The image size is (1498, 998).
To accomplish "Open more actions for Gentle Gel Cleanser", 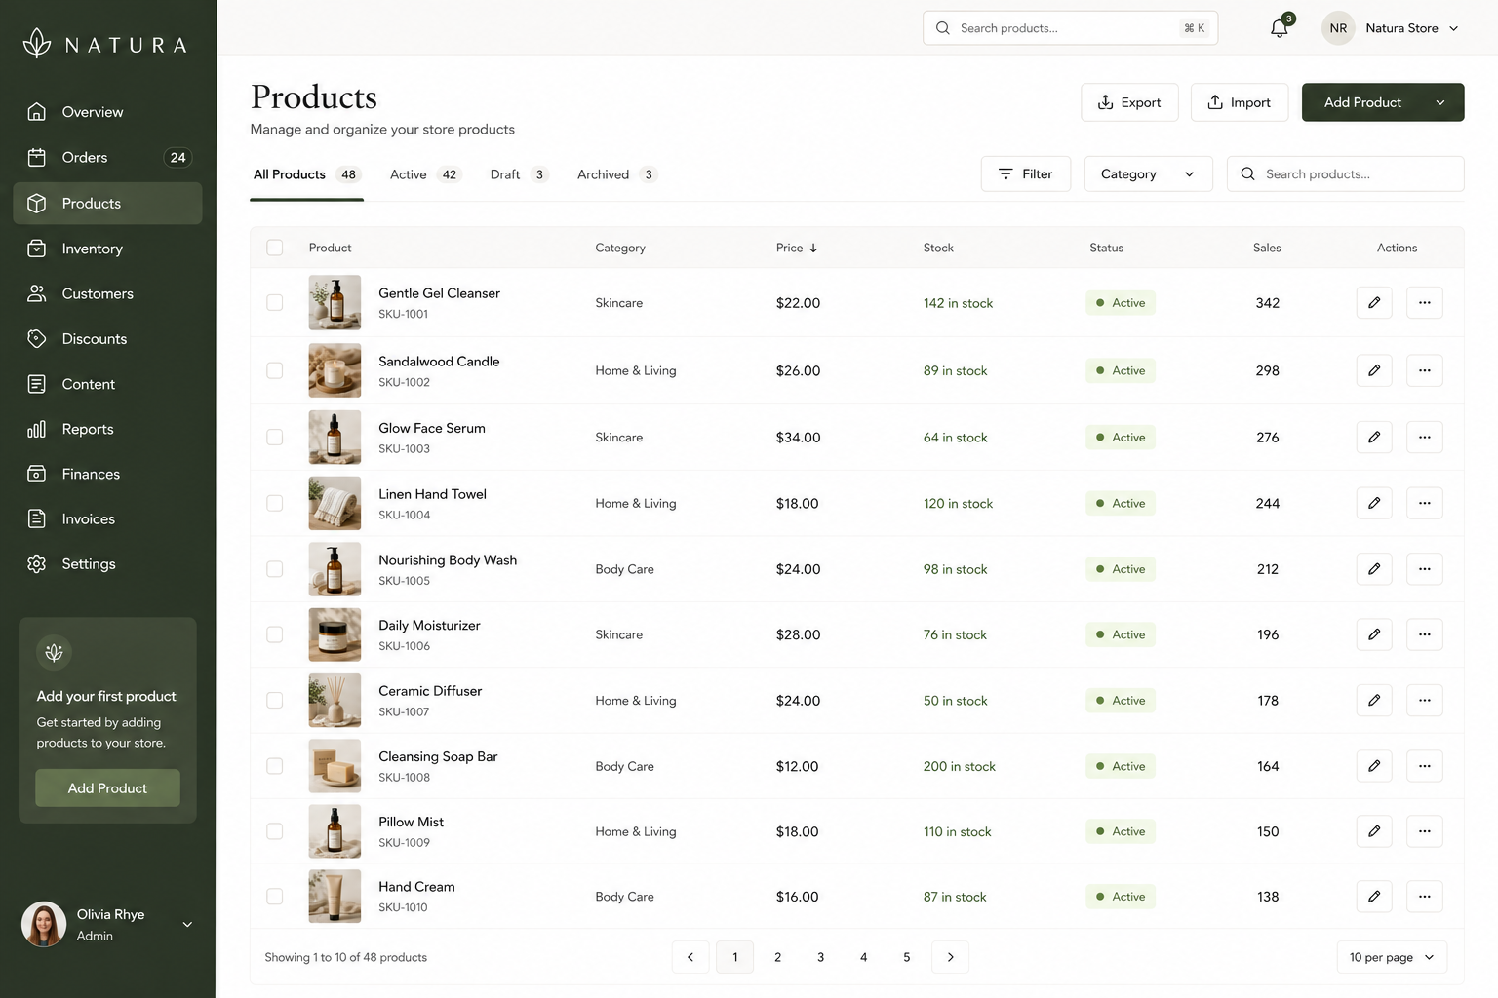I will click(x=1425, y=303).
